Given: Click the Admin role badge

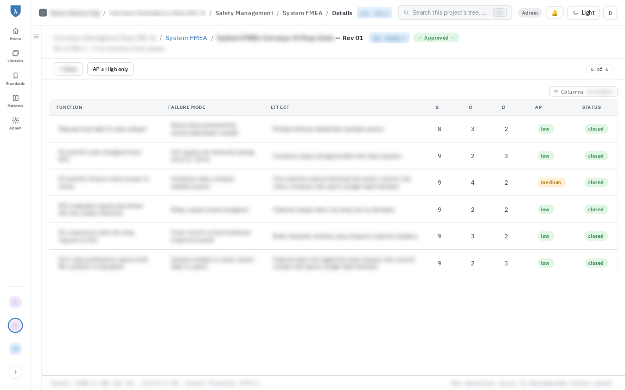Looking at the screenshot, I should [x=530, y=13].
